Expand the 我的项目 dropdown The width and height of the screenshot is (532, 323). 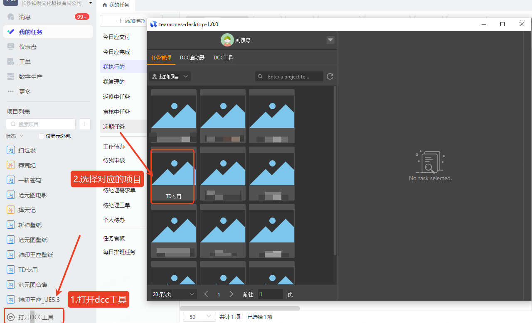pos(170,77)
